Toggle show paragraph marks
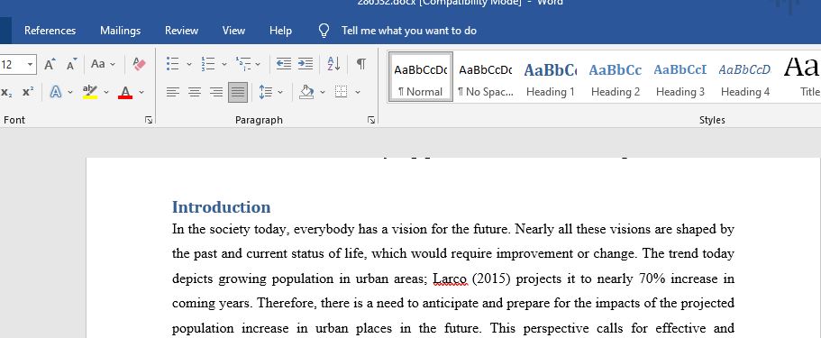The image size is (821, 338). pyautogui.click(x=361, y=65)
